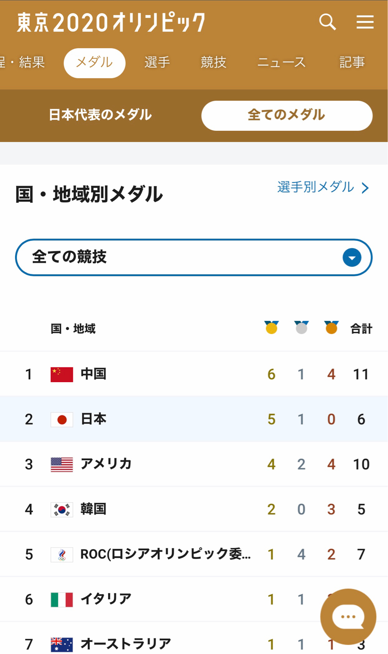Click the Japan flag icon

pos(62,419)
